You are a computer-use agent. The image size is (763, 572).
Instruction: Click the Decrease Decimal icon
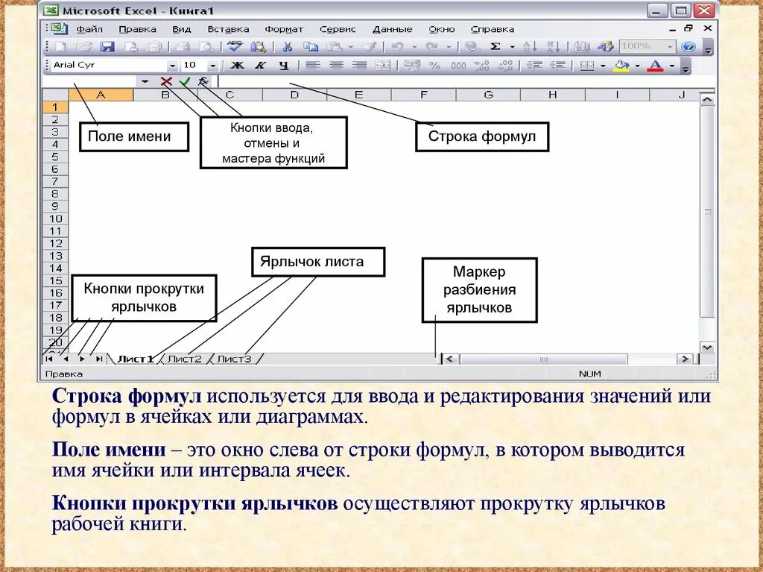(506, 66)
